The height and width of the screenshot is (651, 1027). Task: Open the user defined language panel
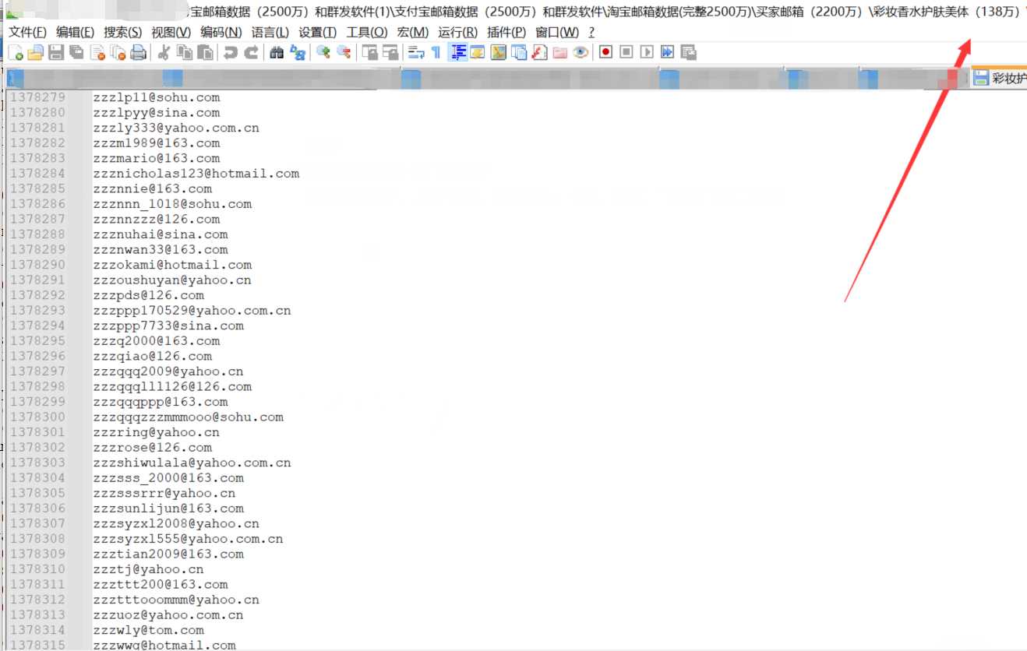tap(478, 52)
